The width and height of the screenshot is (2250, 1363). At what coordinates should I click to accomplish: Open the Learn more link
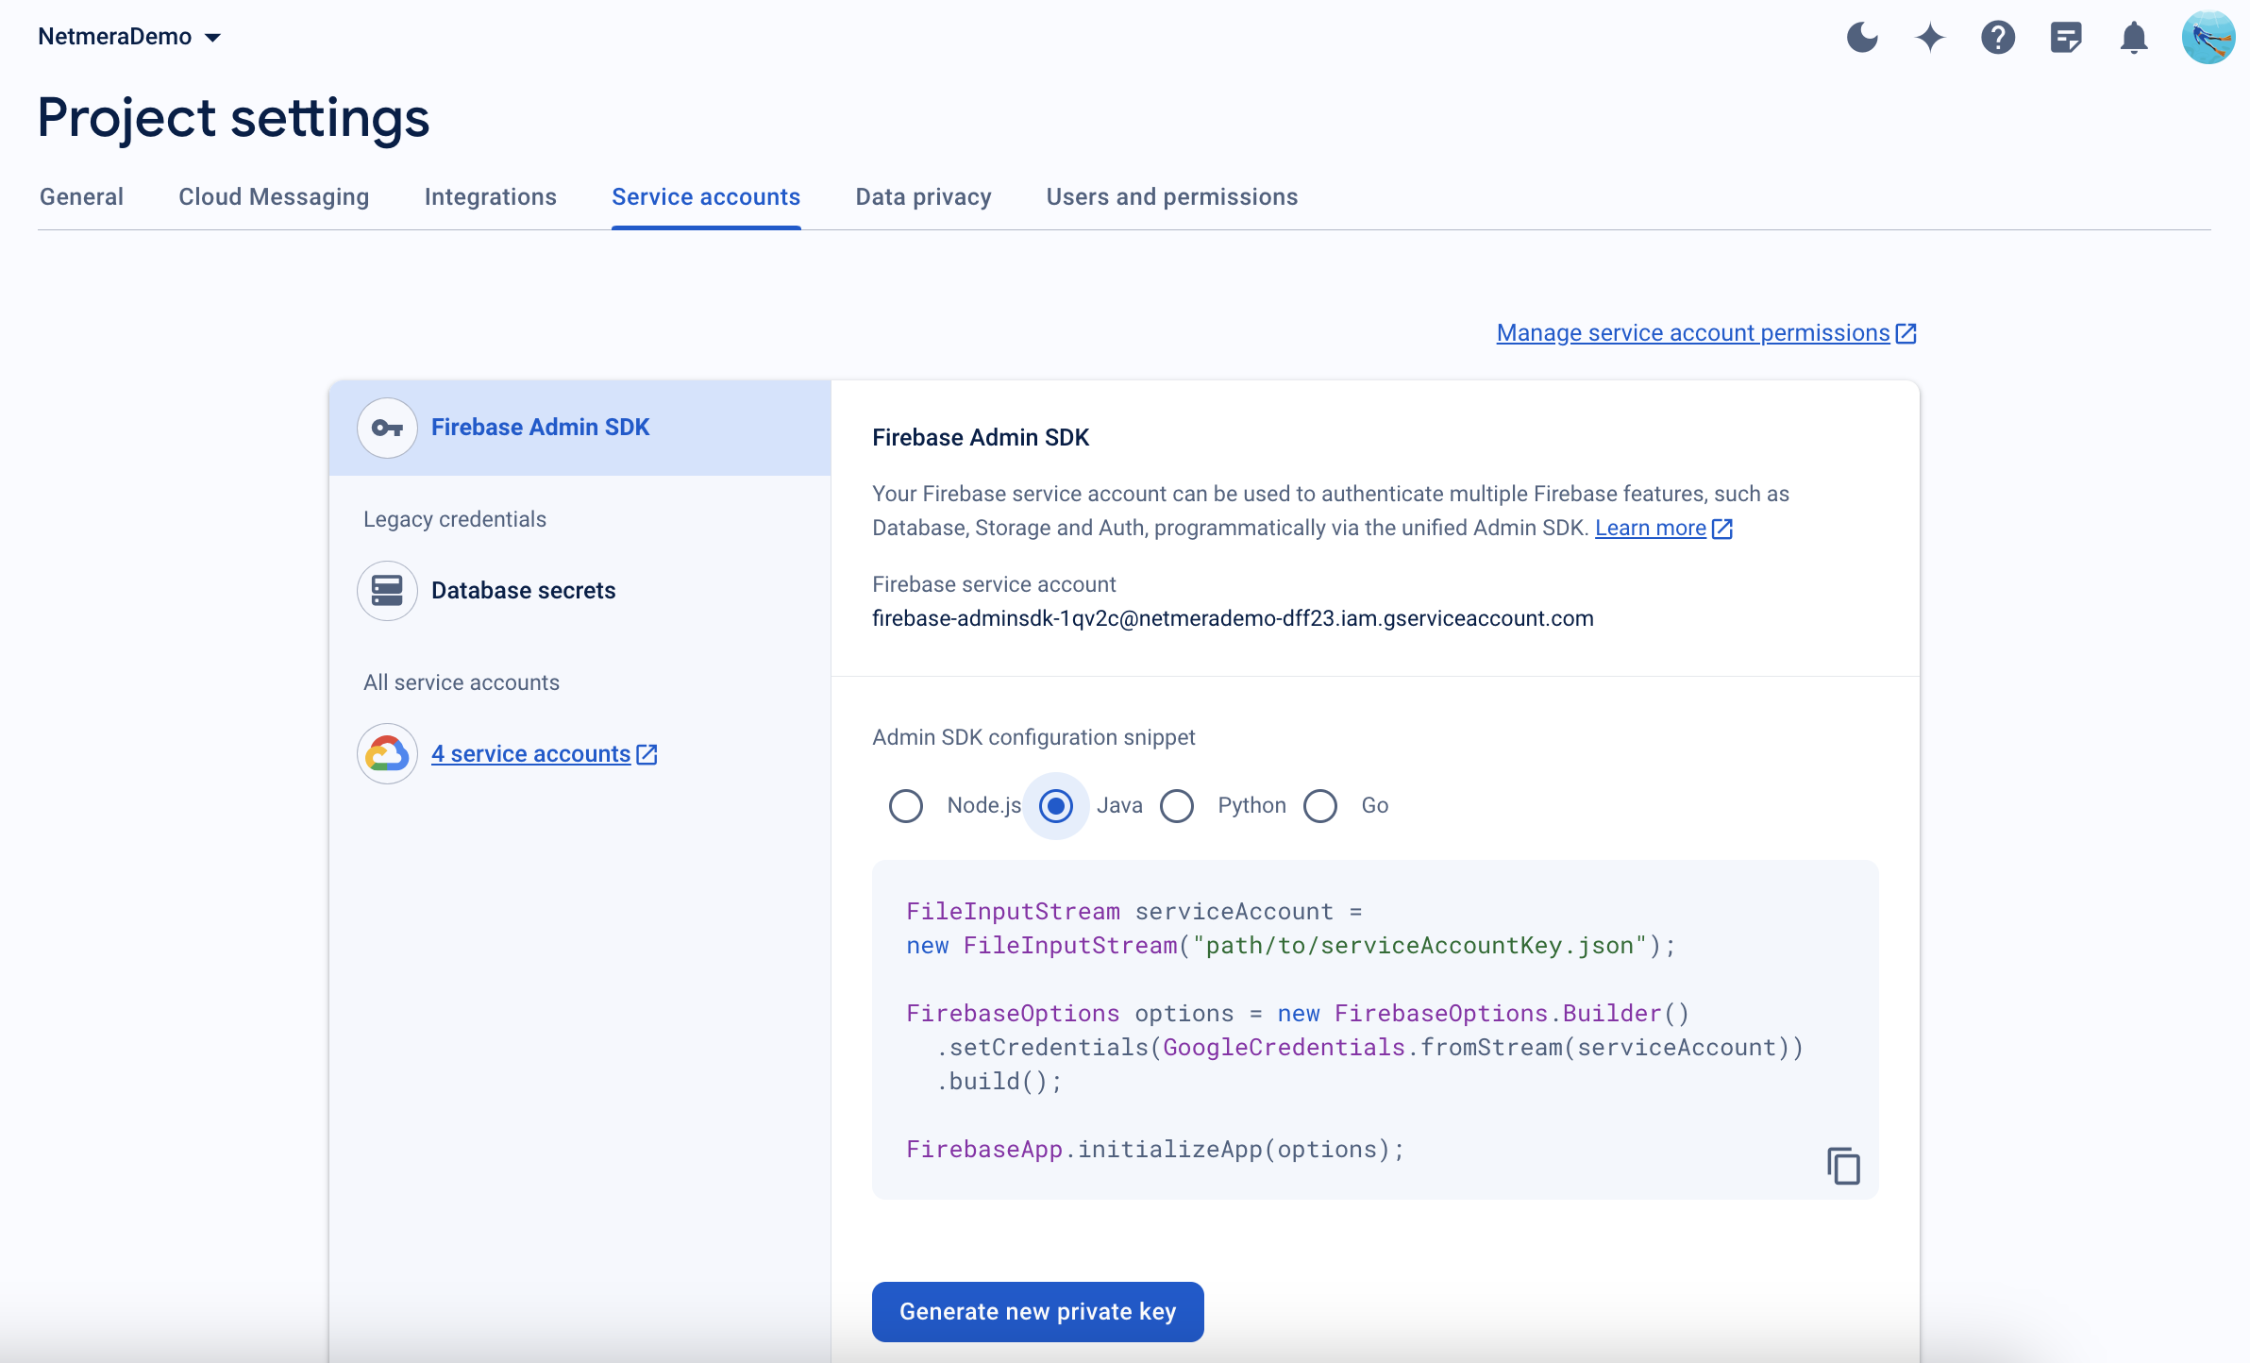pyautogui.click(x=1651, y=529)
